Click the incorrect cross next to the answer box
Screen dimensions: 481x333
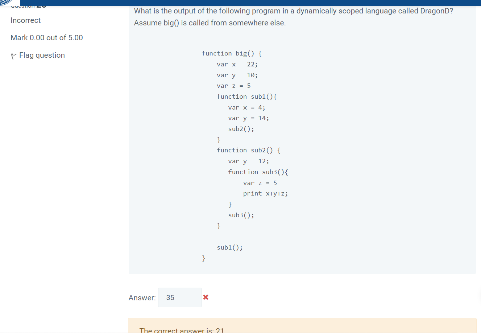click(x=206, y=297)
